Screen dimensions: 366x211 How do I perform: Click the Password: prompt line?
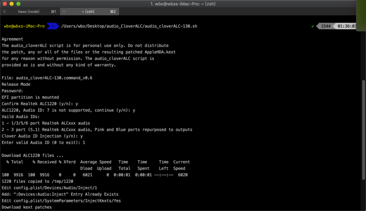[12, 91]
